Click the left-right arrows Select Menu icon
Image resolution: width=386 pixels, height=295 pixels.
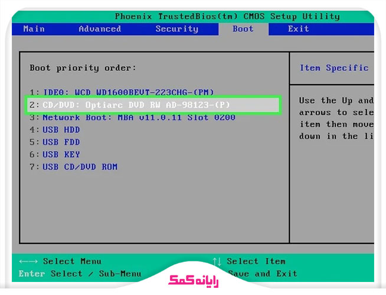pyautogui.click(x=28, y=261)
